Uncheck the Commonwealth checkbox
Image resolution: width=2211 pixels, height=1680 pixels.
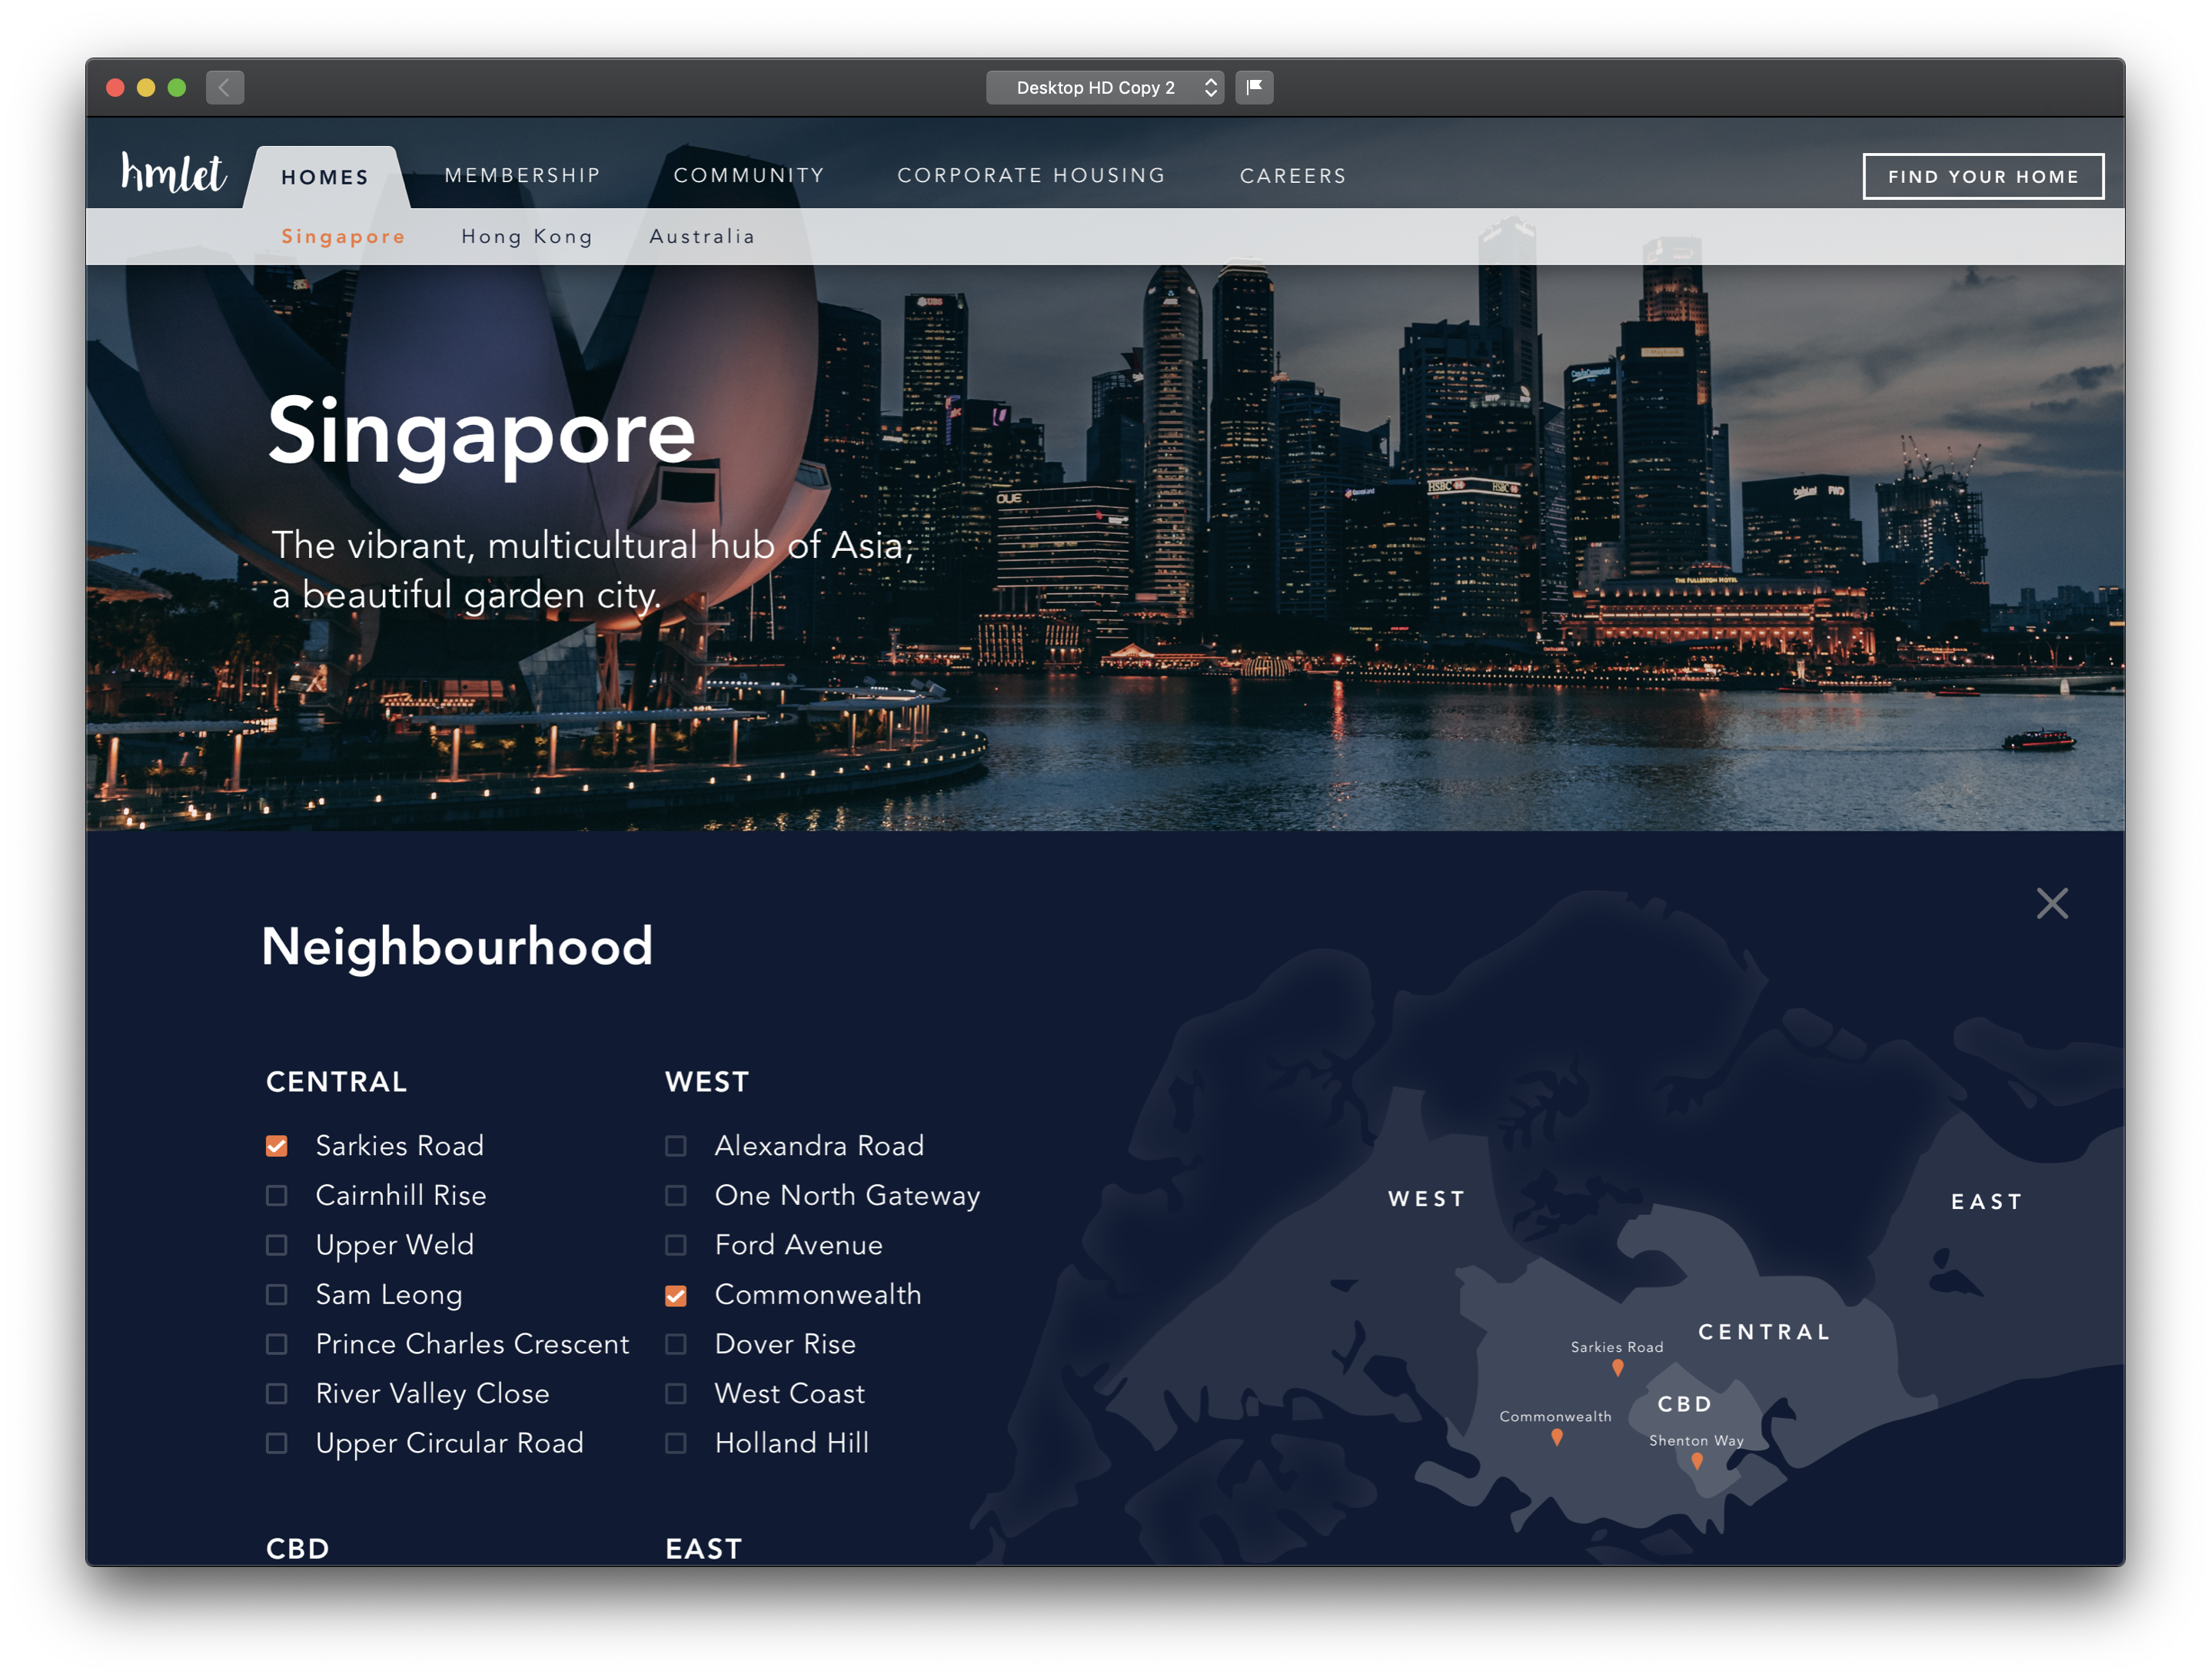tap(675, 1295)
